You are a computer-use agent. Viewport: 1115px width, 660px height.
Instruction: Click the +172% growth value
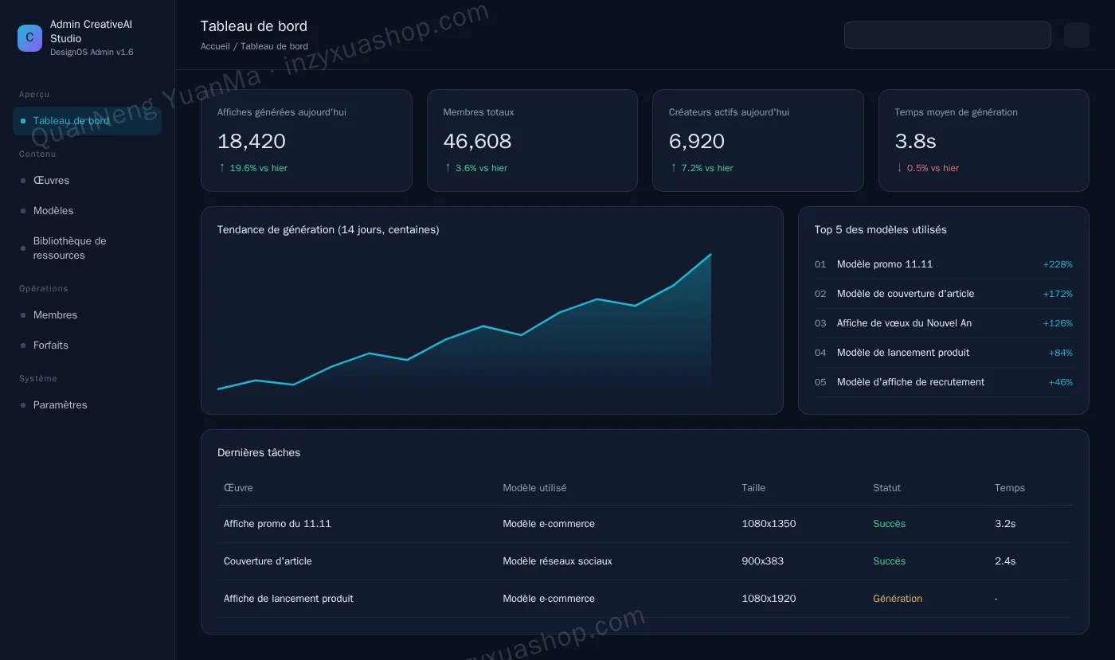click(1058, 294)
